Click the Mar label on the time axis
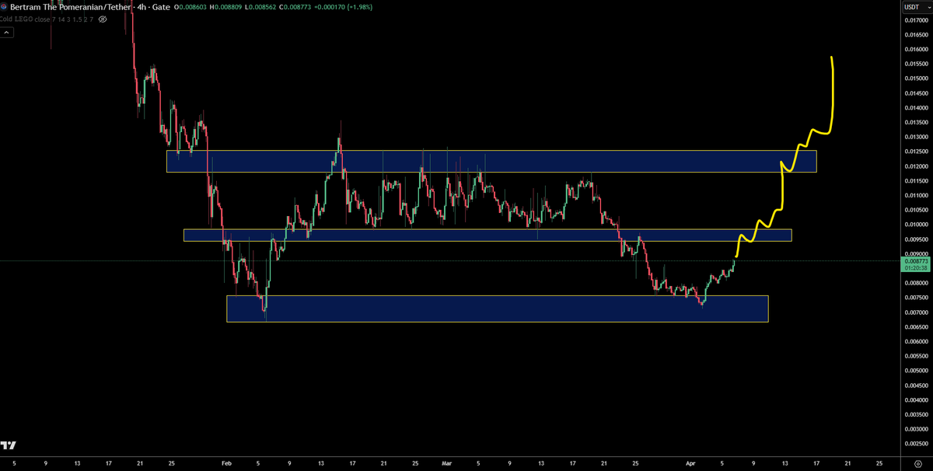This screenshot has width=933, height=471. pos(446,462)
